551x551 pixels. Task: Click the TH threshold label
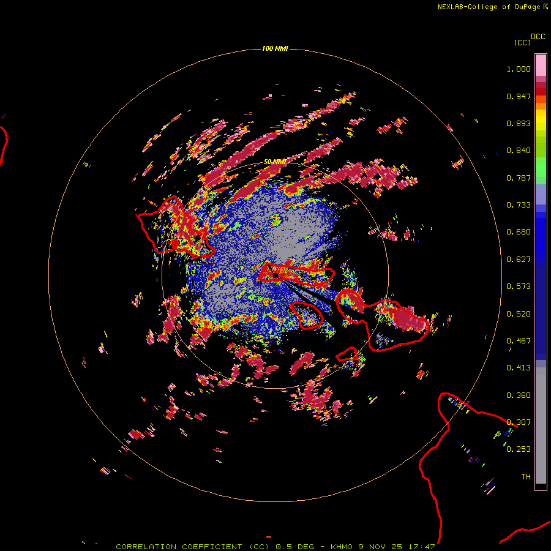coord(526,477)
